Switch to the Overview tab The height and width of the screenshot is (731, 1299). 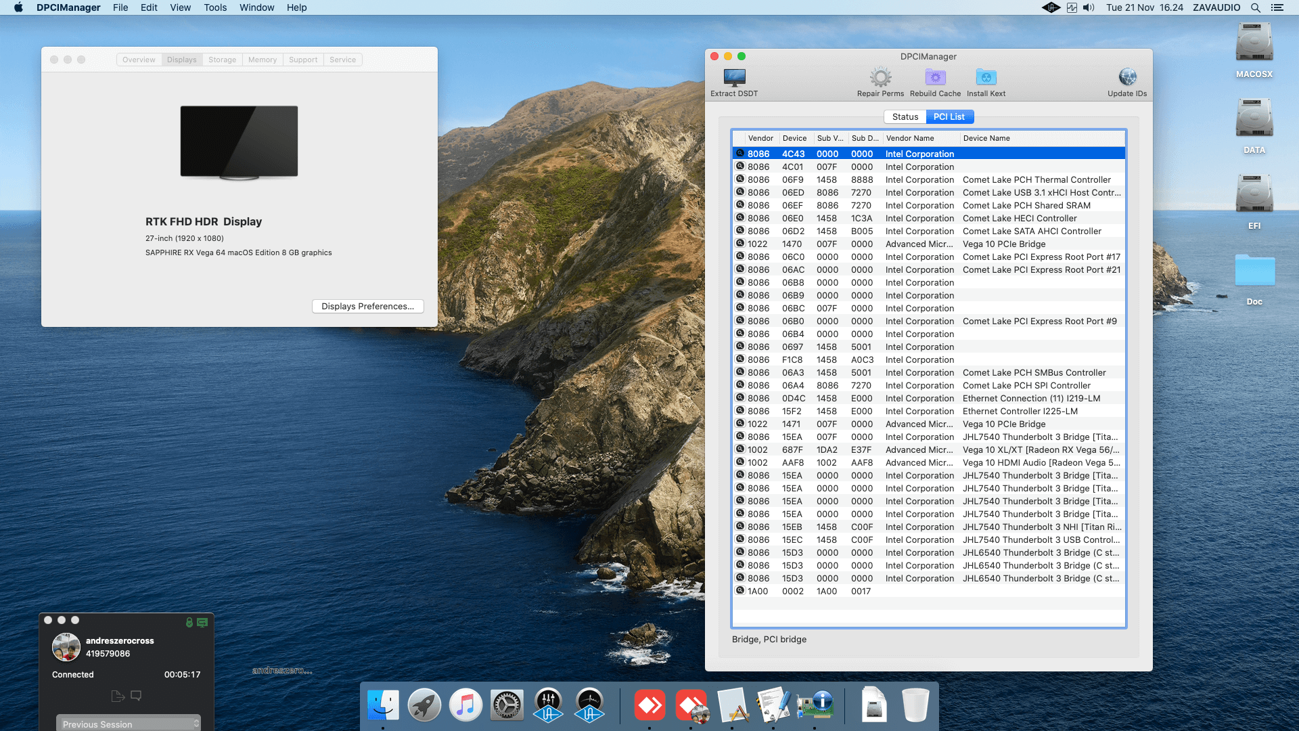[x=139, y=60]
